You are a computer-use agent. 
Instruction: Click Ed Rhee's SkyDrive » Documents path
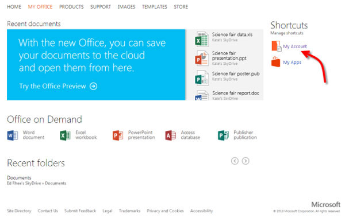[x=36, y=184]
